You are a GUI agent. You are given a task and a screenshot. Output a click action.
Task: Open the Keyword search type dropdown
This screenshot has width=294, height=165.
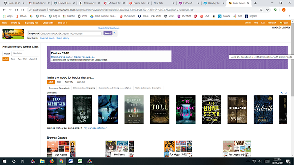[x=34, y=33]
